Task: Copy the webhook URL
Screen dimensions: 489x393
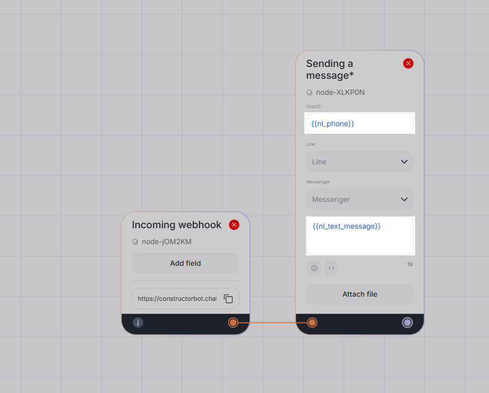Action: (x=229, y=299)
